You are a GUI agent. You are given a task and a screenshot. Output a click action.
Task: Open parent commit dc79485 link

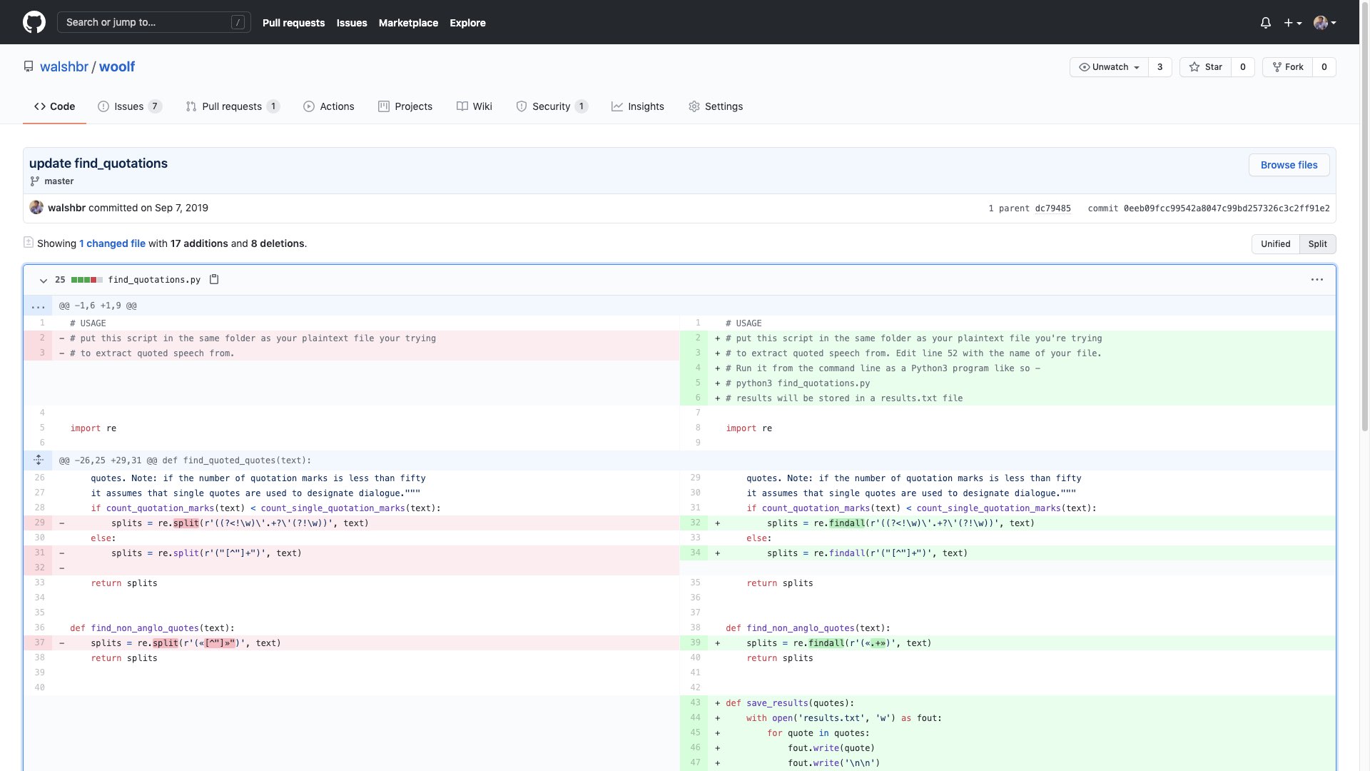coord(1052,208)
